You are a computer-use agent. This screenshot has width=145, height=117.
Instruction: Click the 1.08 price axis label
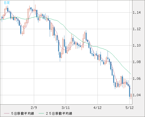pyautogui.click(x=137, y=62)
